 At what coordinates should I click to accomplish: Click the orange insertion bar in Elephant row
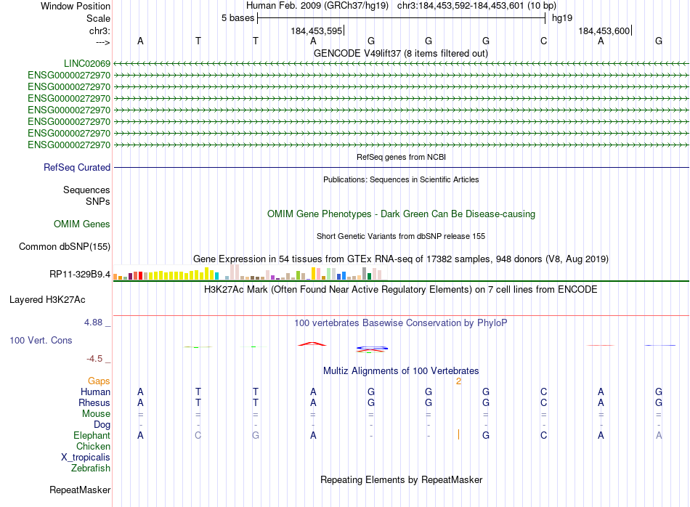[458, 435]
